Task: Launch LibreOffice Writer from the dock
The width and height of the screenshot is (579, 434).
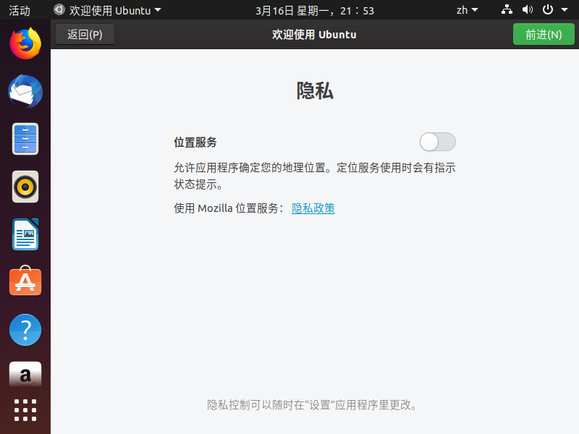Action: 25,234
